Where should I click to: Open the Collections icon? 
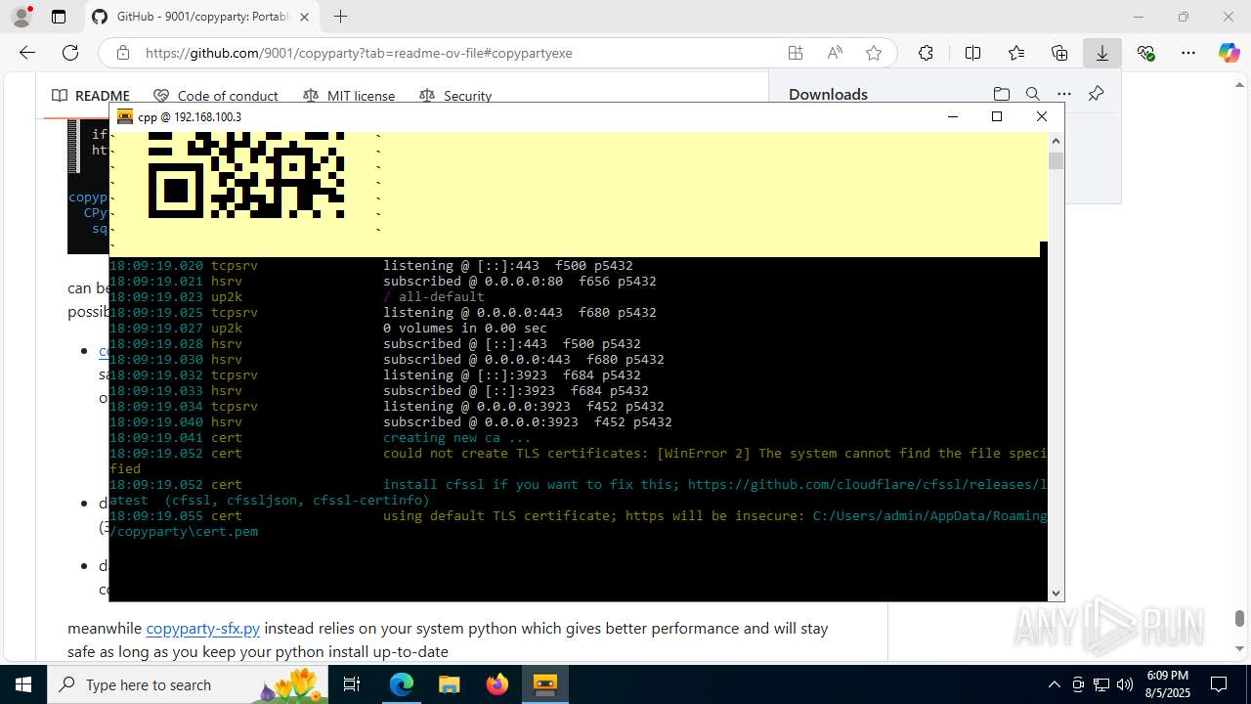pos(1059,53)
